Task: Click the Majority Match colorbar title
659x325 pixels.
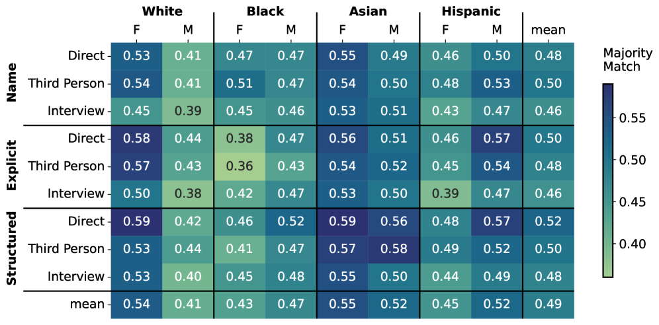Action: pos(621,60)
